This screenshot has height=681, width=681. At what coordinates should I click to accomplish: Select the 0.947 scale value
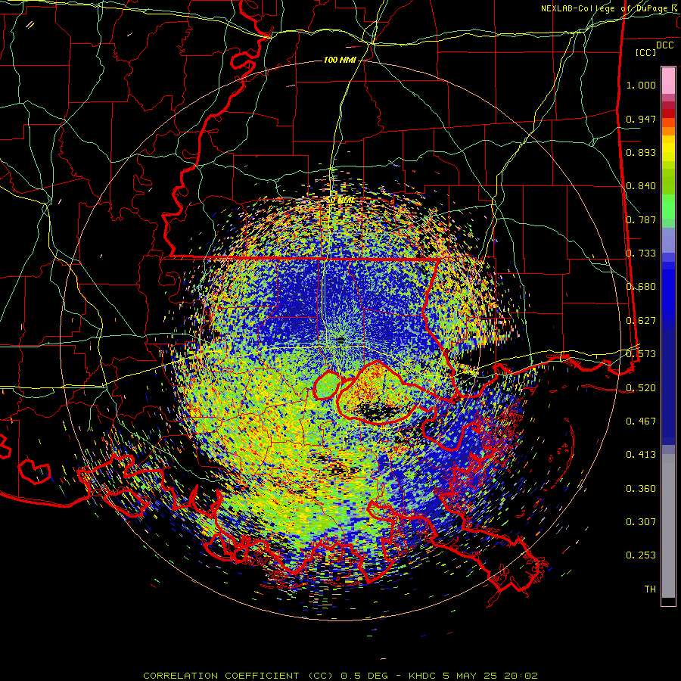[641, 119]
